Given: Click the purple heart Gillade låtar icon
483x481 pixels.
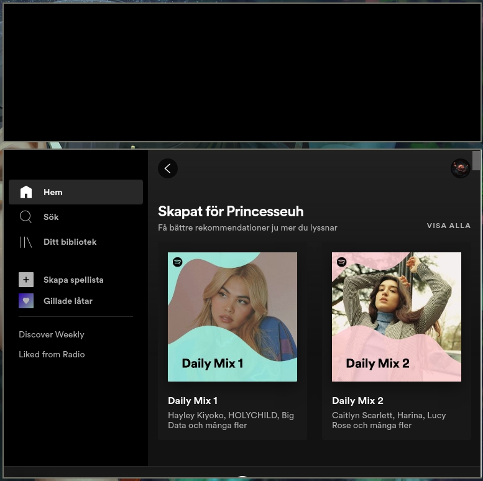Looking at the screenshot, I should pos(26,301).
